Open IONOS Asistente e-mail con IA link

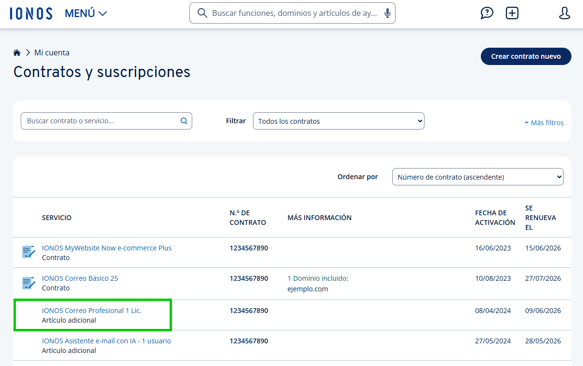click(x=106, y=341)
